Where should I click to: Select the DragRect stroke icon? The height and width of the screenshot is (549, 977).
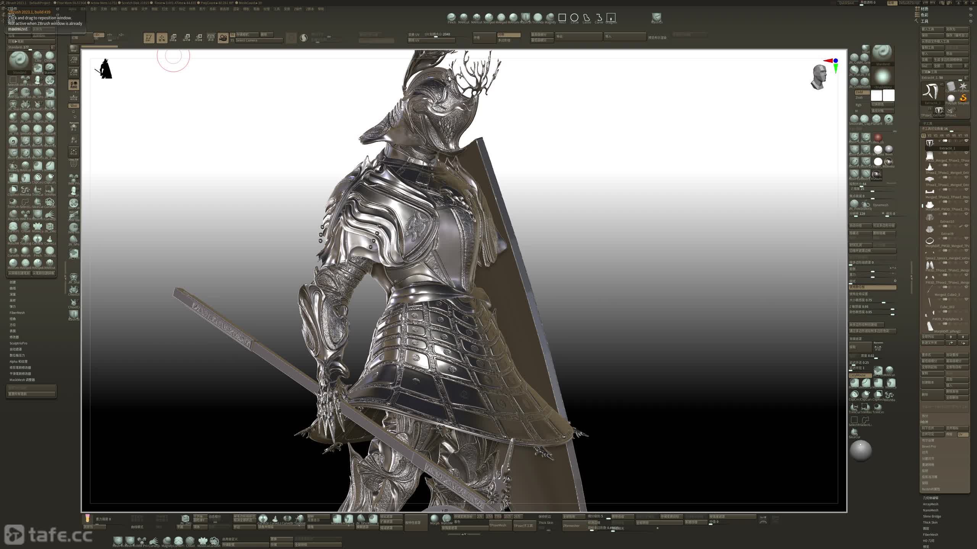tap(611, 18)
